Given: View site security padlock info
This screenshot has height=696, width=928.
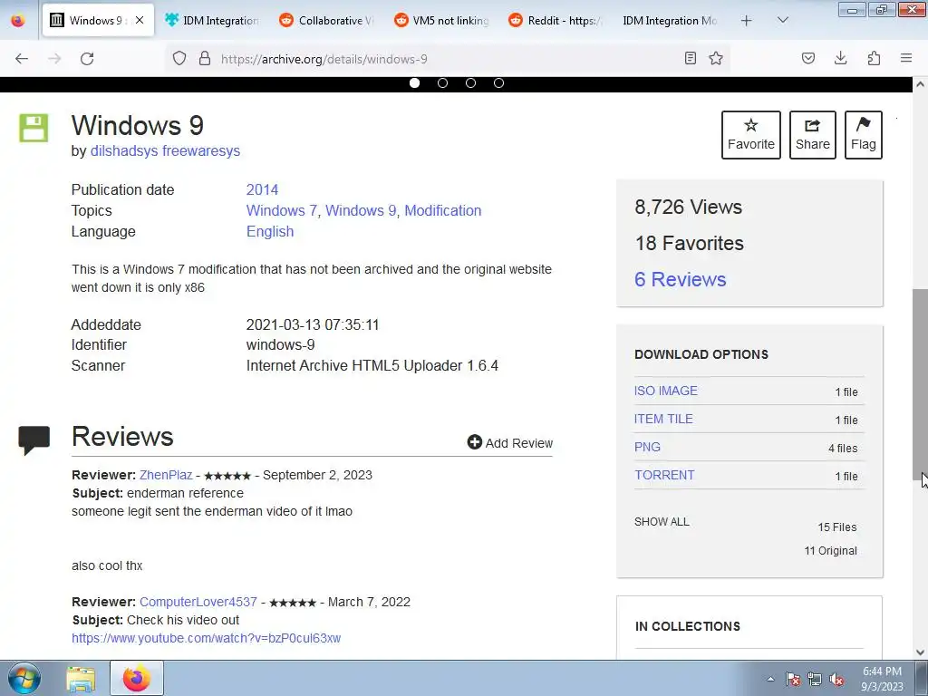Looking at the screenshot, I should tap(205, 58).
